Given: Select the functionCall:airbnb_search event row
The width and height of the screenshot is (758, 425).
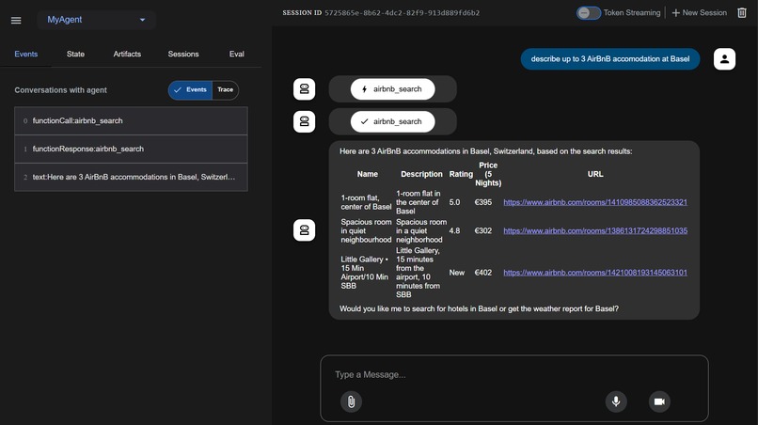Looking at the screenshot, I should click(x=131, y=121).
